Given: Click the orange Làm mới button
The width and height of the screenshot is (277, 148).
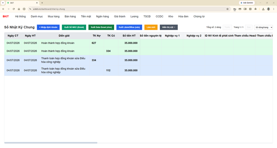Looking at the screenshot, I should point(151,27).
